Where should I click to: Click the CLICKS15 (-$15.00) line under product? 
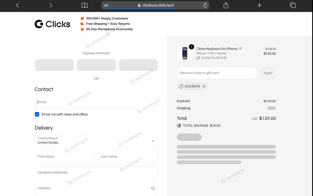[x=211, y=58]
